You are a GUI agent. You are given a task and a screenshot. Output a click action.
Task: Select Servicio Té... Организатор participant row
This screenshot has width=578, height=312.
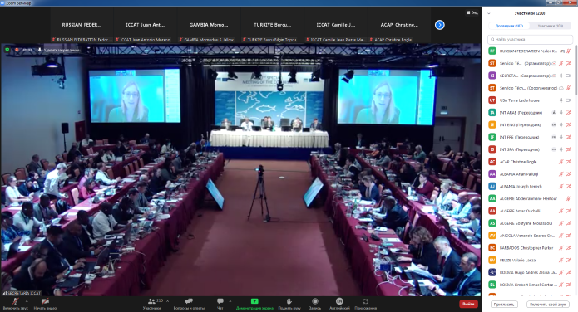click(x=530, y=63)
